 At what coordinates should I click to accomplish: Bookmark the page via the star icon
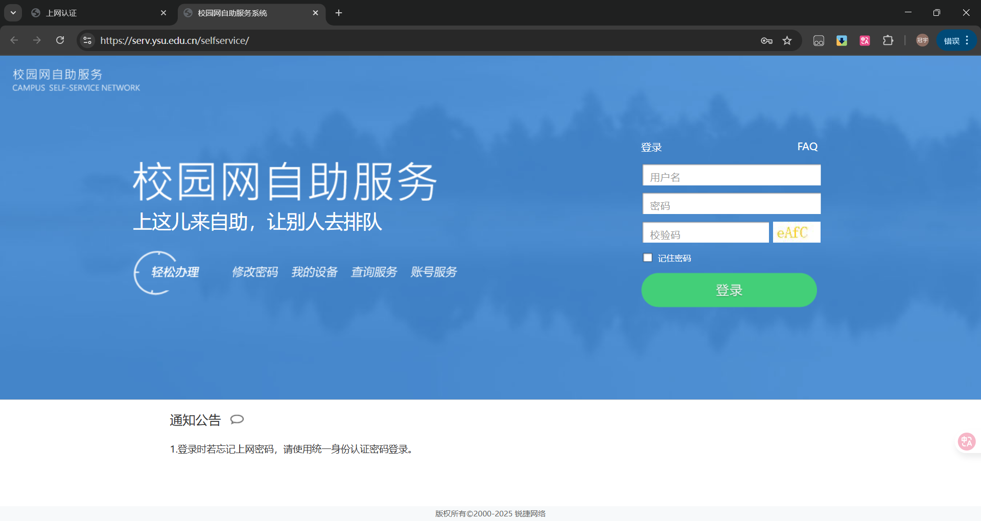point(787,40)
